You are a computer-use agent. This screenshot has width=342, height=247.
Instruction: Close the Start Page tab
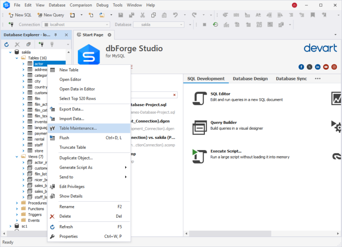point(110,35)
